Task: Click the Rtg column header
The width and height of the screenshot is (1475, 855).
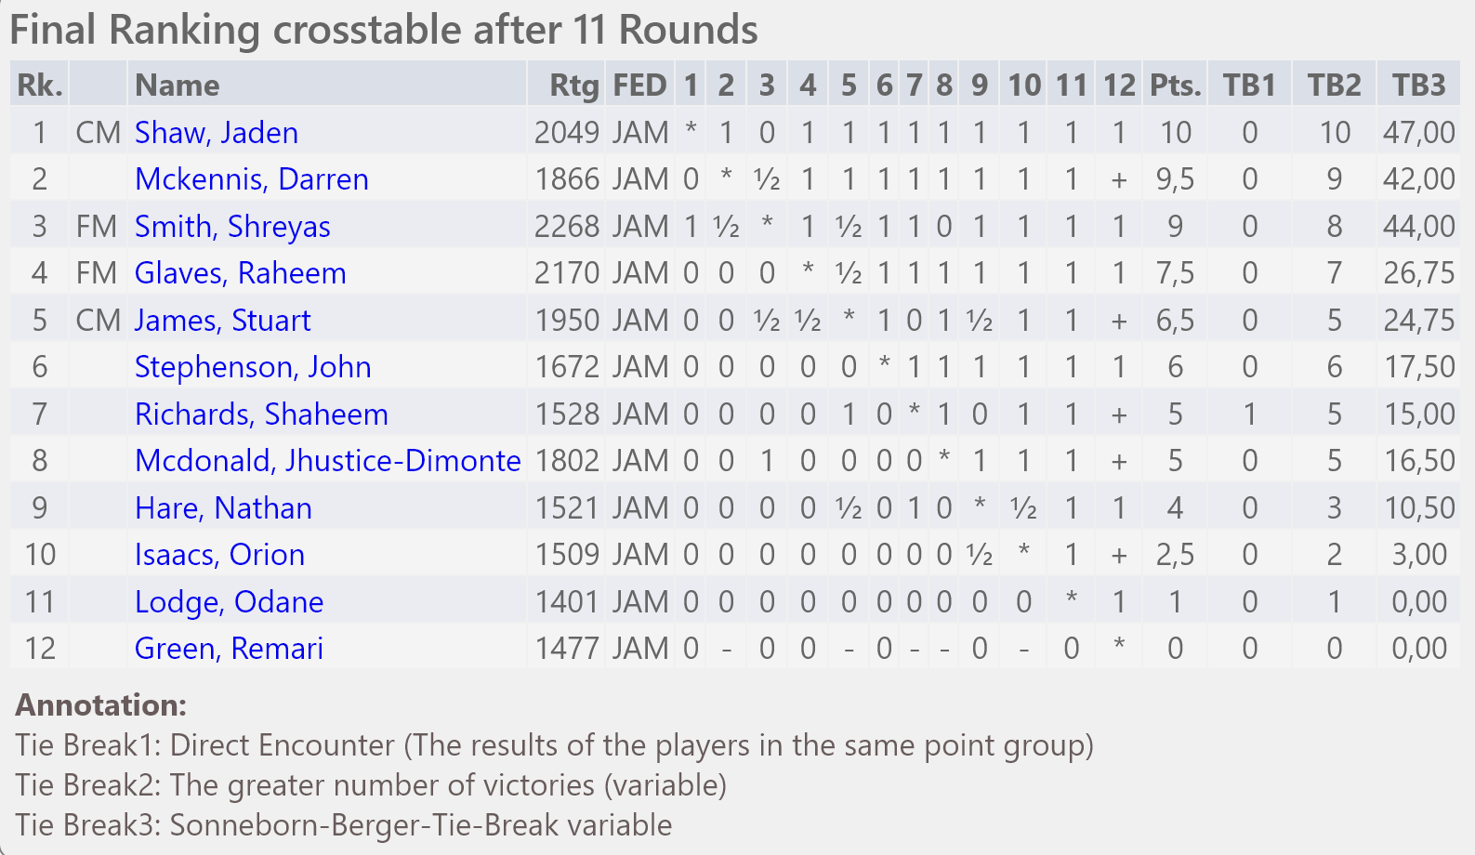Action: pyautogui.click(x=573, y=85)
